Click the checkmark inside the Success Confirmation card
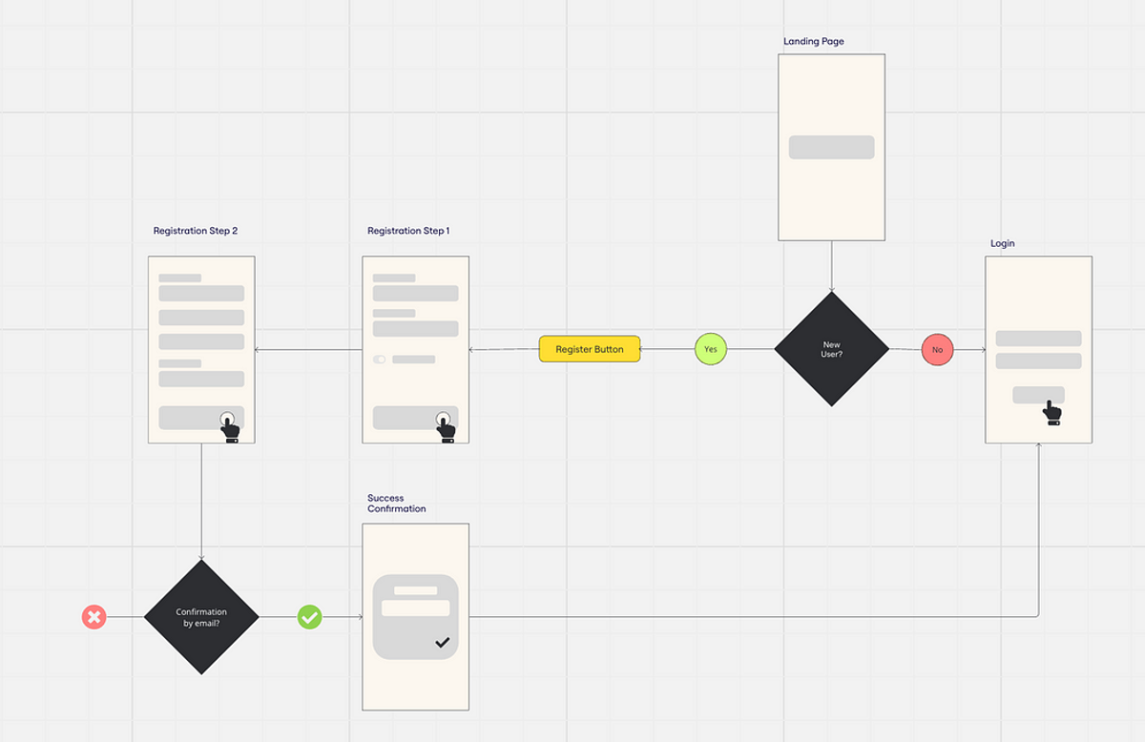This screenshot has width=1145, height=742. pos(440,642)
